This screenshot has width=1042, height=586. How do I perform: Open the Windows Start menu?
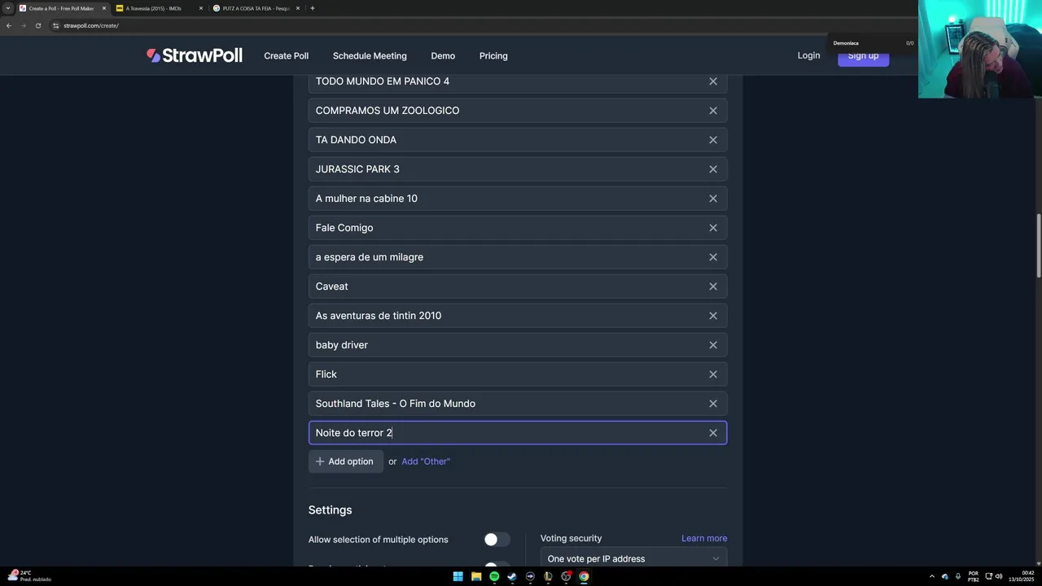coord(458,576)
